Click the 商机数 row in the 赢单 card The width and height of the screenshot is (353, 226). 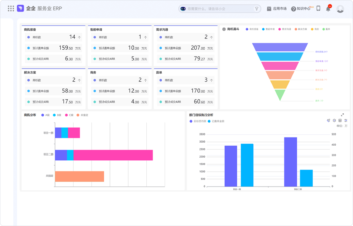point(186,80)
